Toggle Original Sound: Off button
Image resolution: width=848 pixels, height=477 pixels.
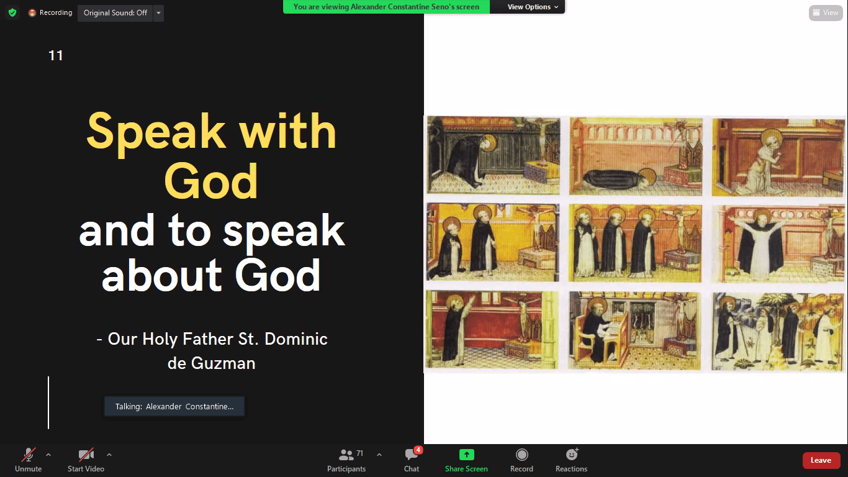[115, 13]
